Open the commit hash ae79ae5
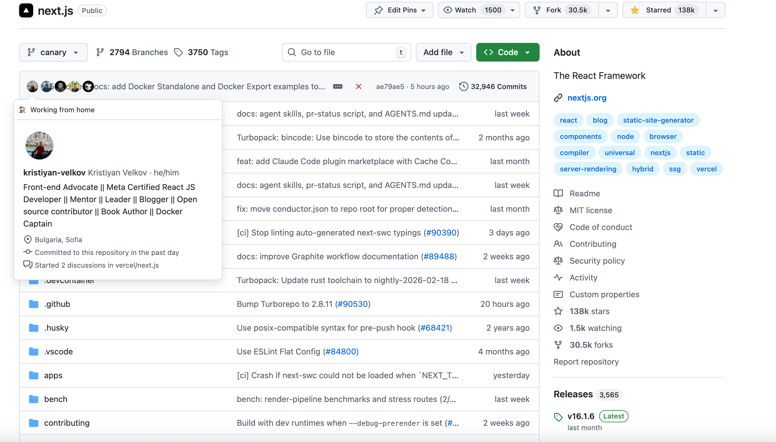The image size is (776, 442). click(x=390, y=86)
